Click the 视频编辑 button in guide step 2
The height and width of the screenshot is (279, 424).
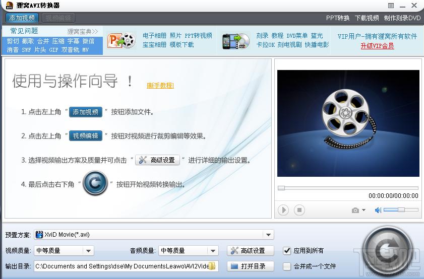pyautogui.click(x=85, y=135)
